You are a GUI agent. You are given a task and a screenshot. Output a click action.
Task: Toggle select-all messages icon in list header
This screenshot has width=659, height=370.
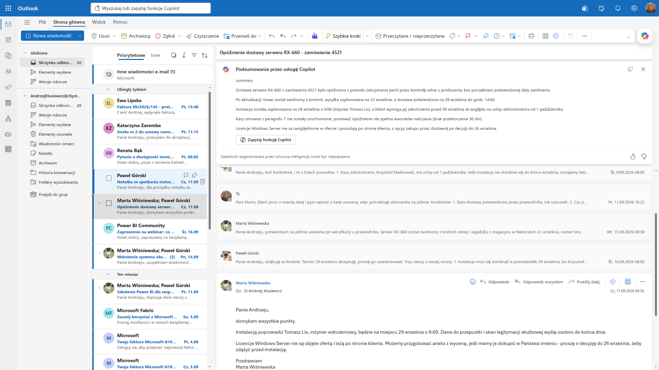pos(174,55)
